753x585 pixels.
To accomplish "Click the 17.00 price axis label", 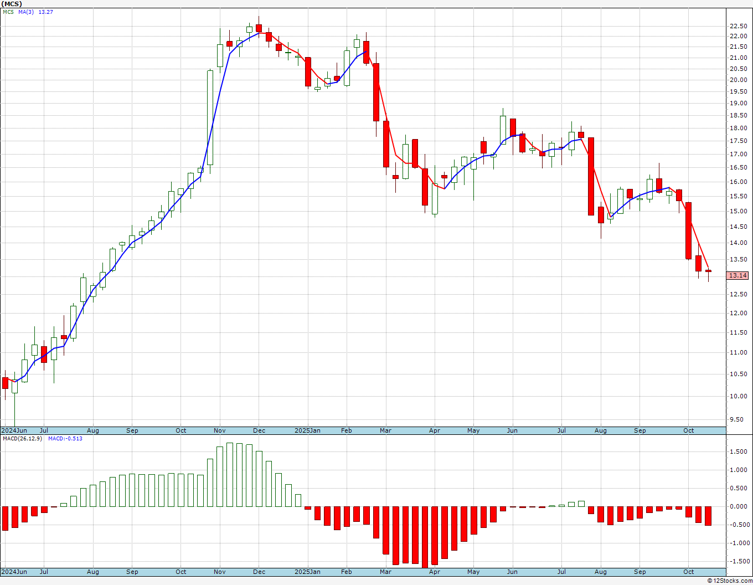I will [x=737, y=154].
